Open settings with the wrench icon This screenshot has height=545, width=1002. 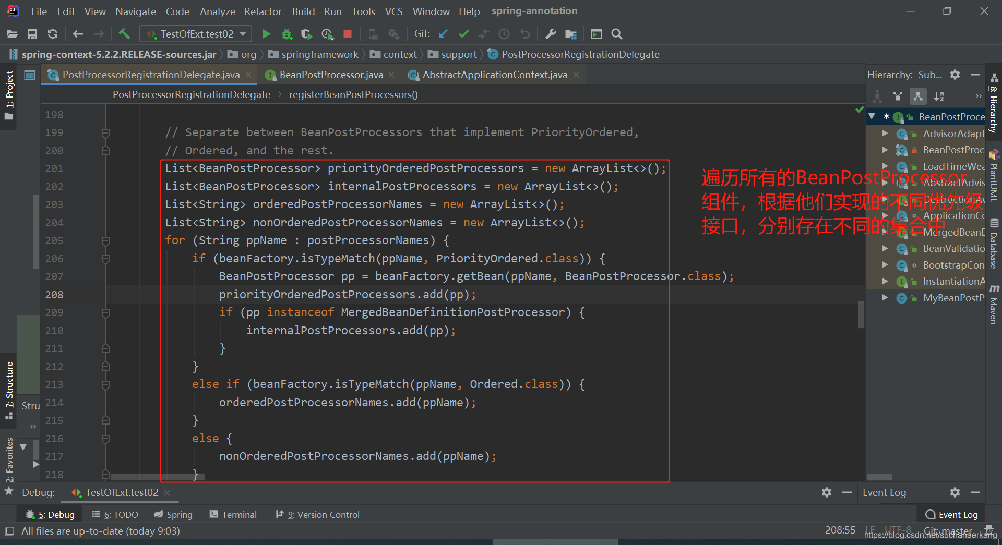point(551,34)
